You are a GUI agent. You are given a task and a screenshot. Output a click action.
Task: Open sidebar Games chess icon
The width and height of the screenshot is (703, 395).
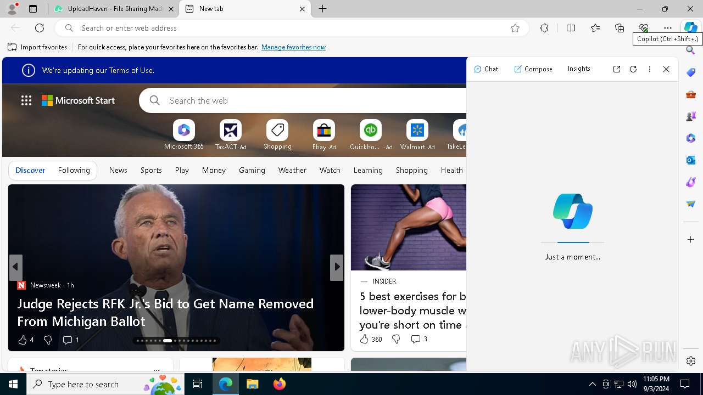(691, 116)
